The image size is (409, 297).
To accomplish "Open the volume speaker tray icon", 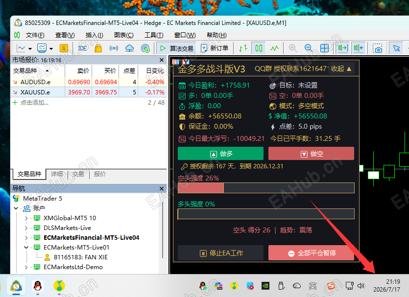I will (361, 286).
